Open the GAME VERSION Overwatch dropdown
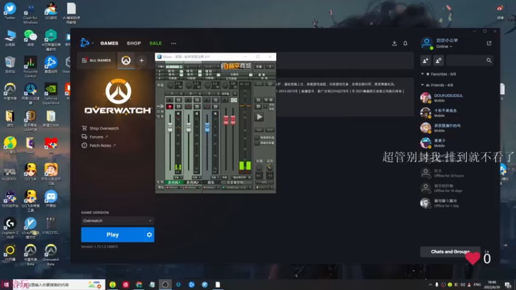This screenshot has height=290, width=516. point(117,220)
